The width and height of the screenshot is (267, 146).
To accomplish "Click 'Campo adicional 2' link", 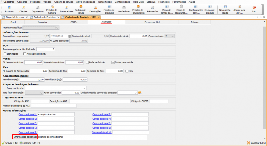I will pos(102,114).
